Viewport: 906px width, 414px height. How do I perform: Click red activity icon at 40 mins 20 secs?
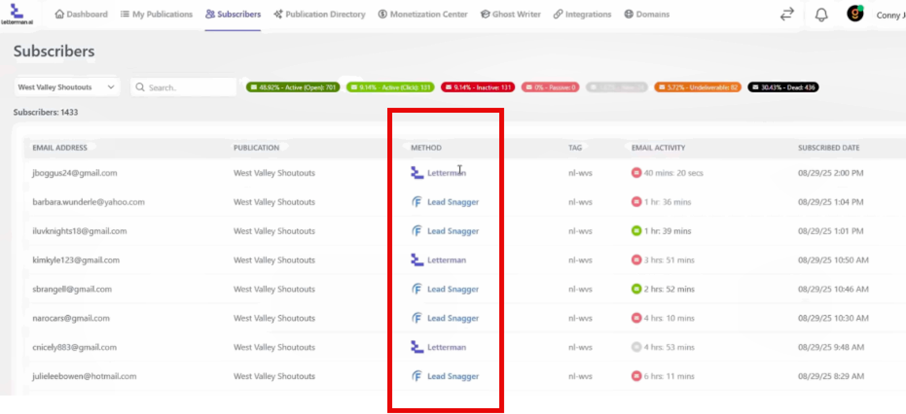click(x=636, y=172)
